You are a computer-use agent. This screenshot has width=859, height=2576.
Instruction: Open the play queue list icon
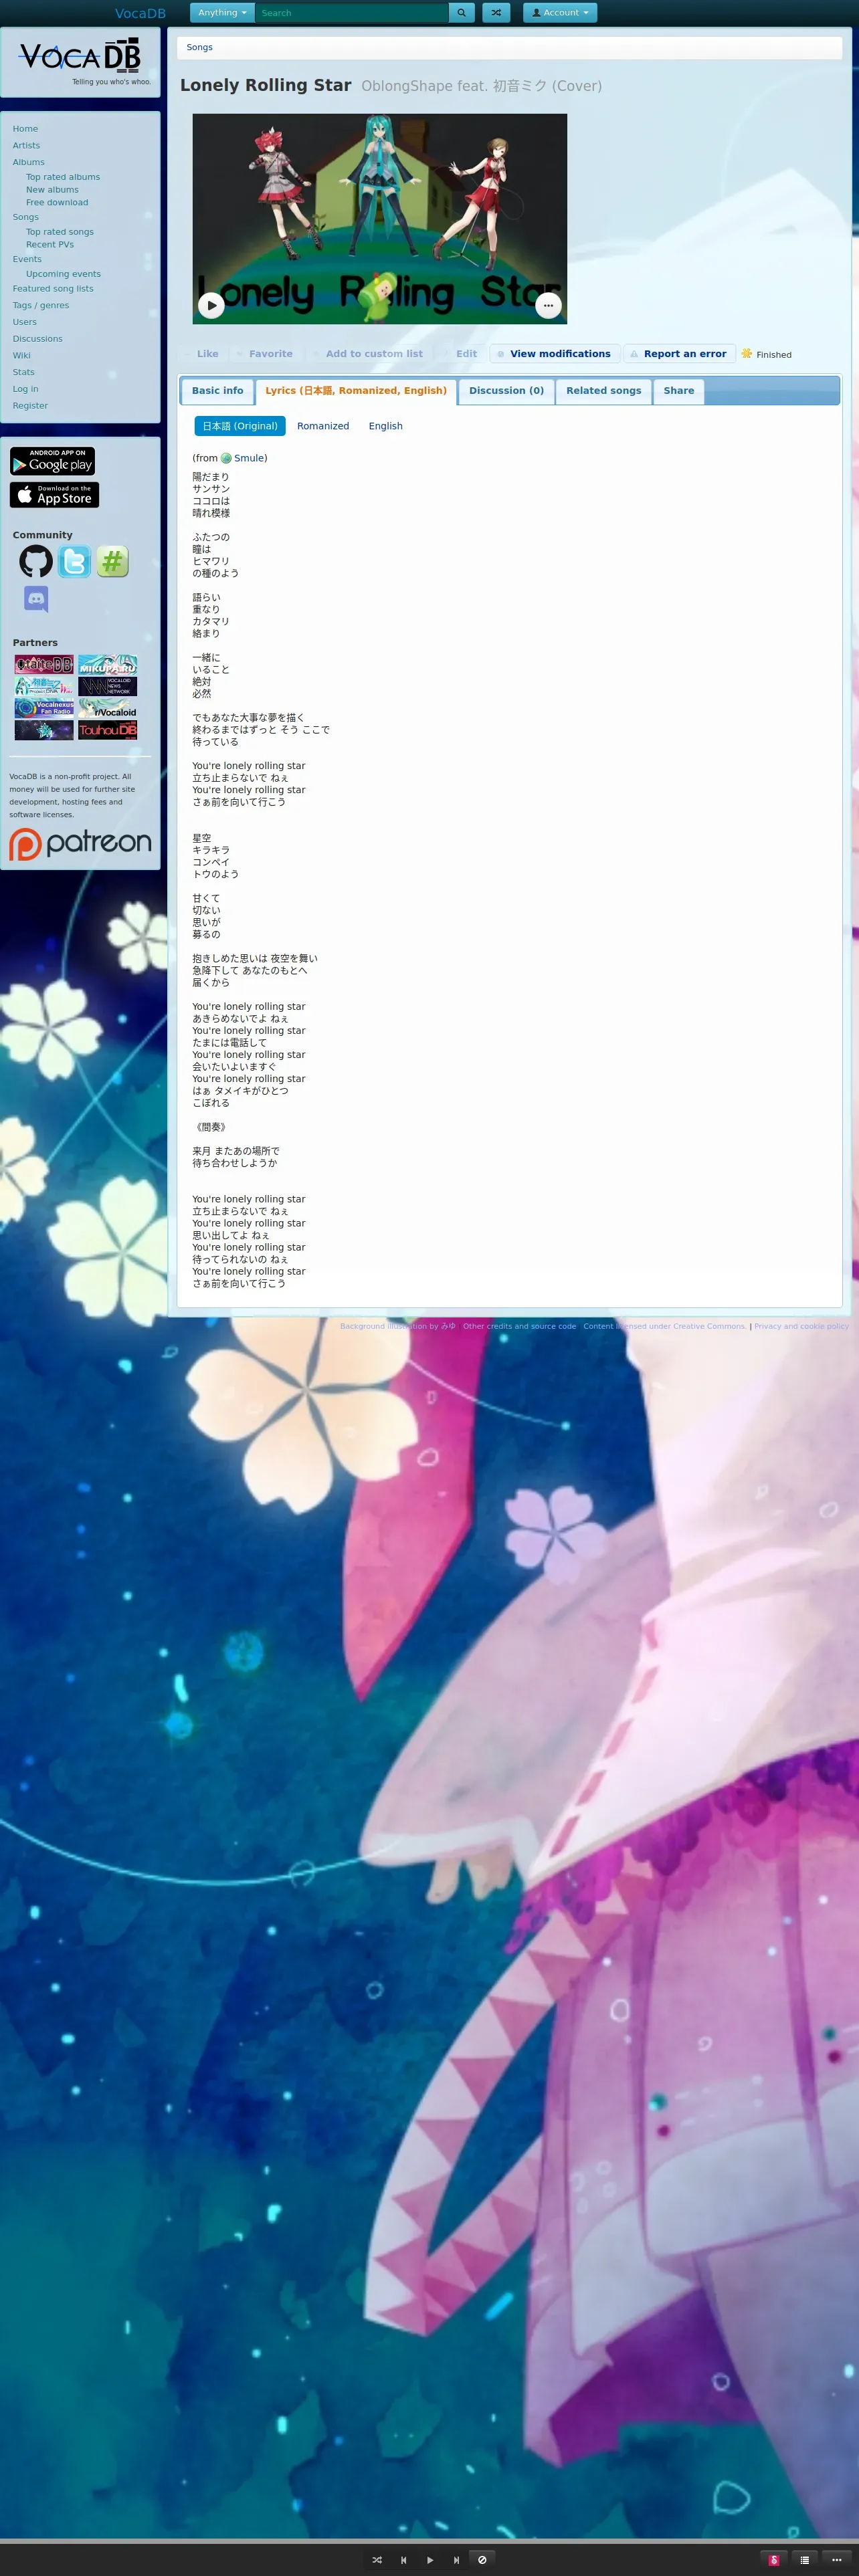[x=805, y=2560]
